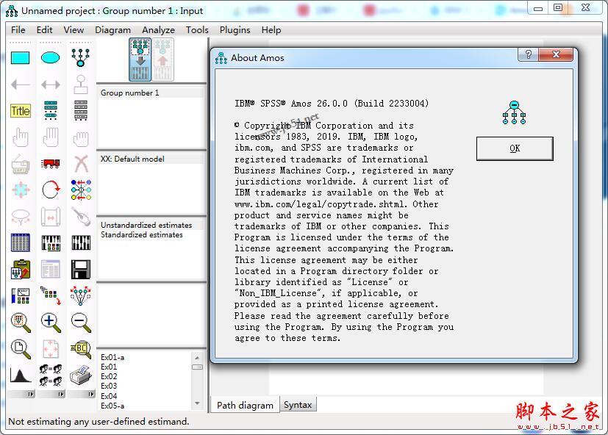Click the About Amos dialog help question button
Image resolution: width=608 pixels, height=435 pixels.
pyautogui.click(x=528, y=54)
